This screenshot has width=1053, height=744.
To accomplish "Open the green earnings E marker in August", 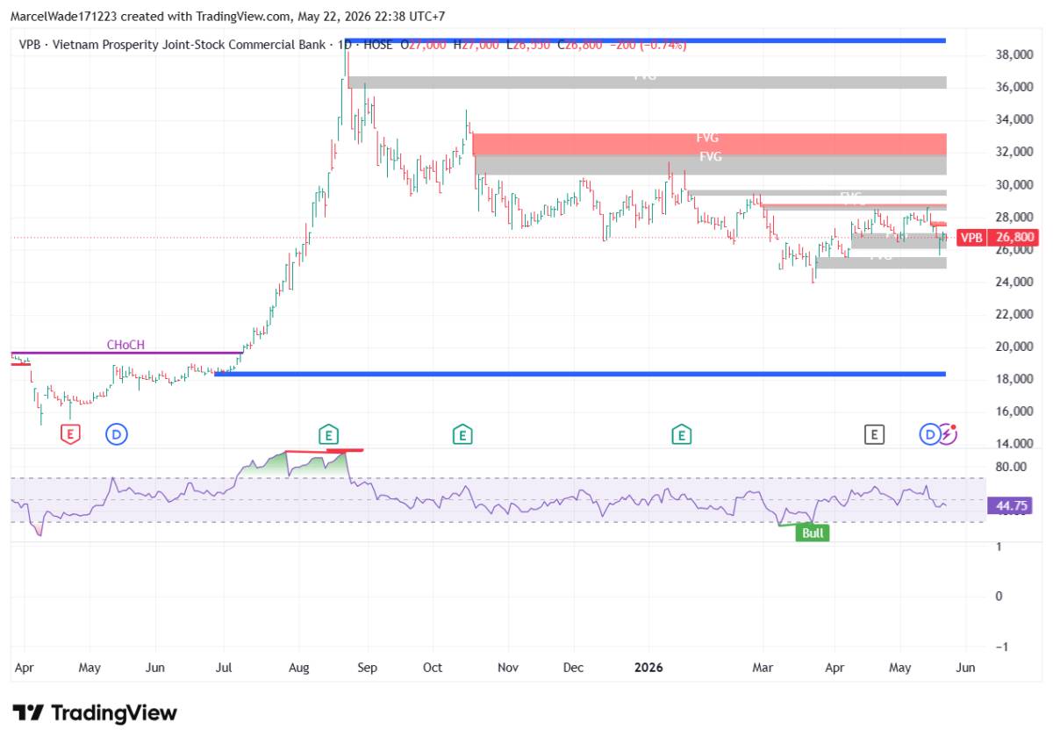I will [328, 433].
